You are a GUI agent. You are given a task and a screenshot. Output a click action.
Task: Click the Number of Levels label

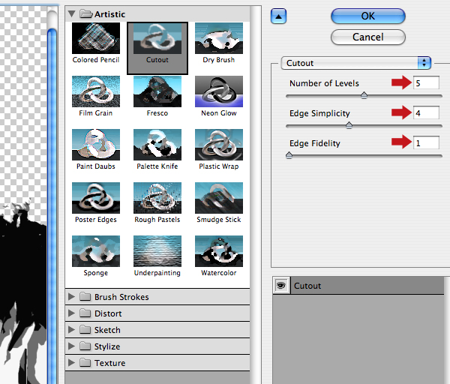pyautogui.click(x=324, y=83)
